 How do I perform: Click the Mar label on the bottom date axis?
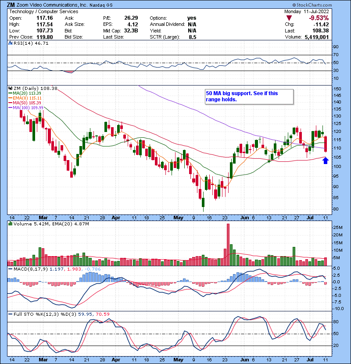43,360
